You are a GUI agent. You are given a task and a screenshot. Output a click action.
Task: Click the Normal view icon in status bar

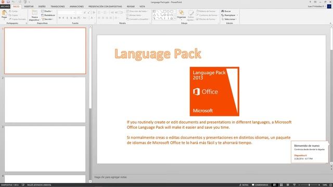275,185
